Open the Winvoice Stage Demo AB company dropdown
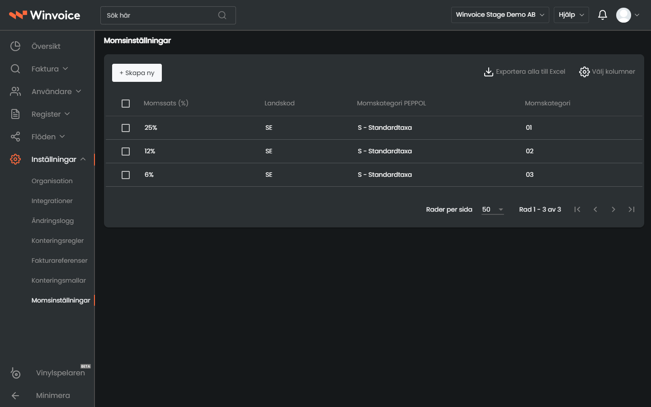The image size is (651, 407). tap(500, 15)
